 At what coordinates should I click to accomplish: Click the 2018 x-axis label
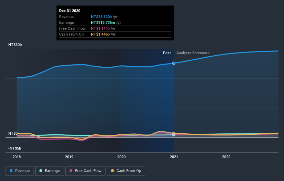17,157
